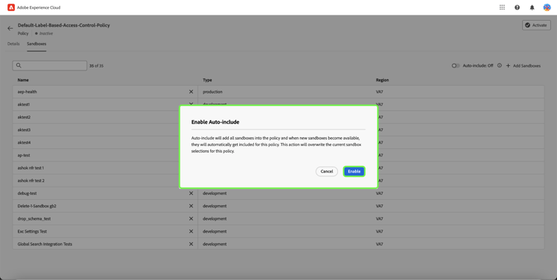Click the sandbox search field
The image size is (557, 280).
point(50,66)
